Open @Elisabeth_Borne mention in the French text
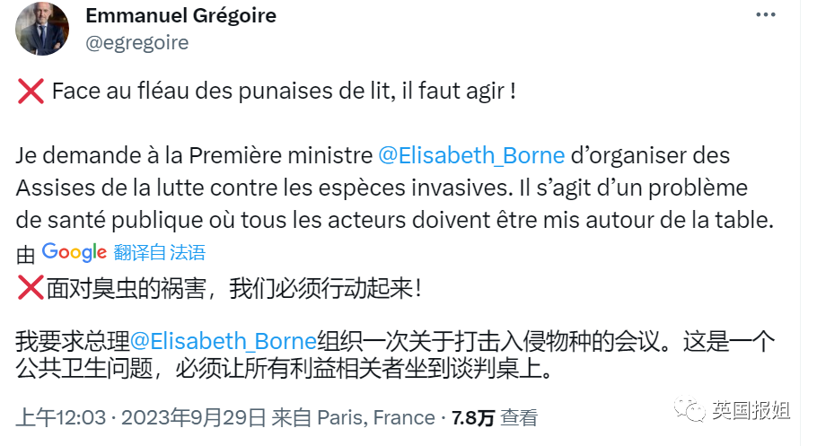This screenshot has height=446, width=817. pyautogui.click(x=471, y=154)
